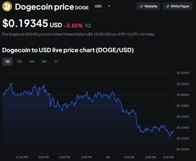Click the live price chart heading
This screenshot has width=196, height=161.
pos(68,50)
